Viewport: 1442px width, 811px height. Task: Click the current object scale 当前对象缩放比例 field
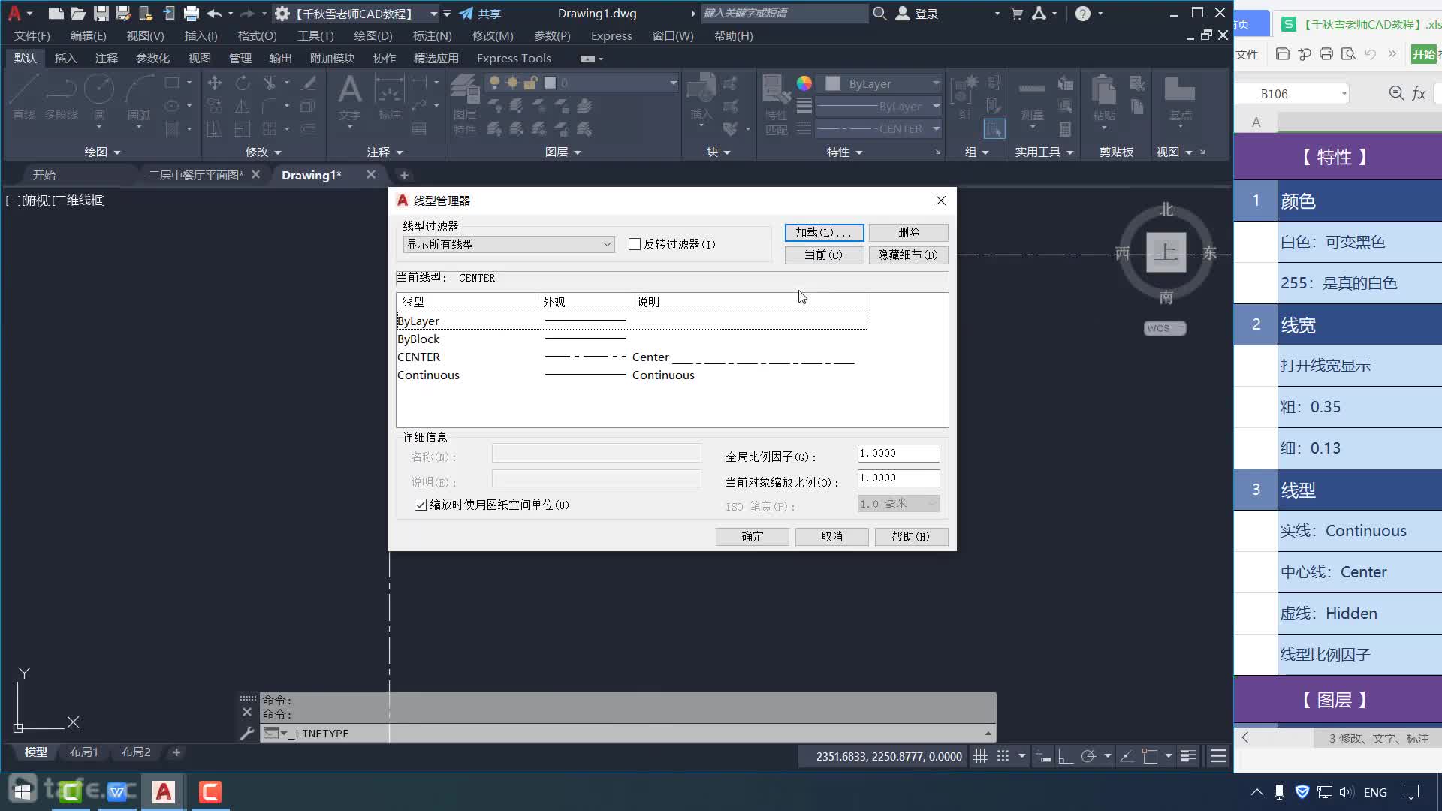[898, 478]
